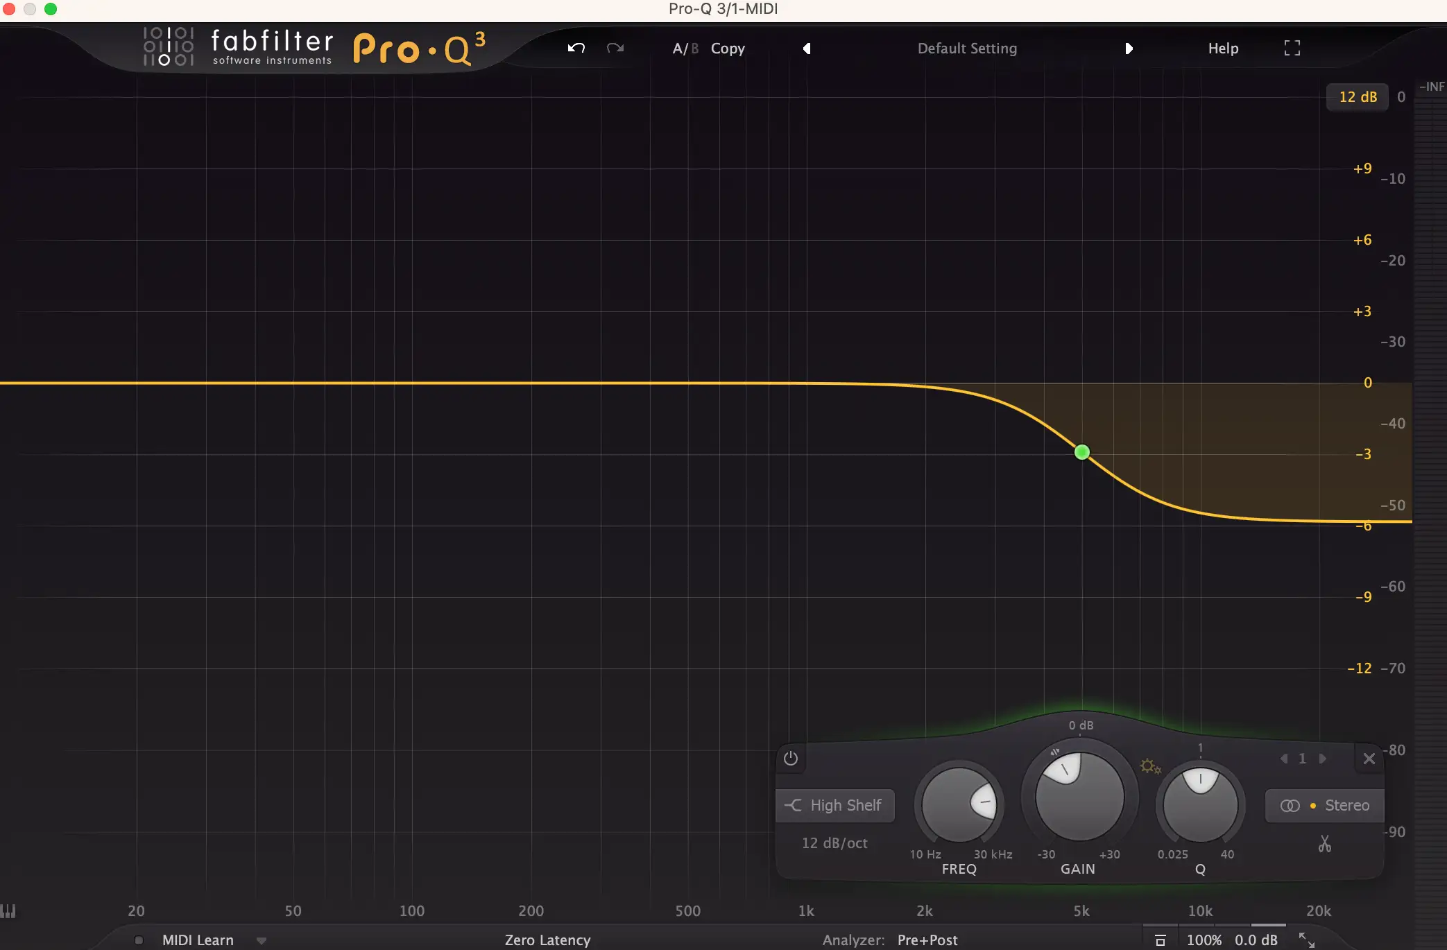Screen dimensions: 1447x950
Task: Click the GAIN knob
Action: click(1079, 797)
